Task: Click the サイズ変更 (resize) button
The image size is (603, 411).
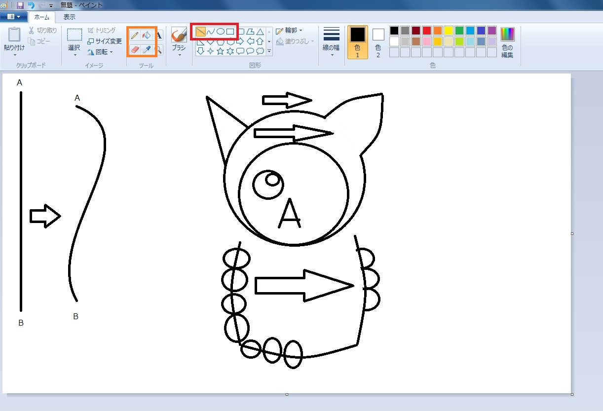Action: coord(105,41)
